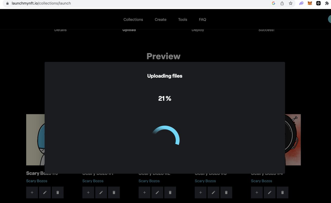Click the Preview heading
This screenshot has width=331, height=203.
coord(164,56)
